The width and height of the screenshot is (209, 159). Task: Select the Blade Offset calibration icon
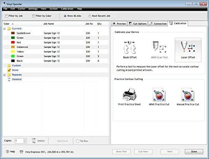point(130,48)
